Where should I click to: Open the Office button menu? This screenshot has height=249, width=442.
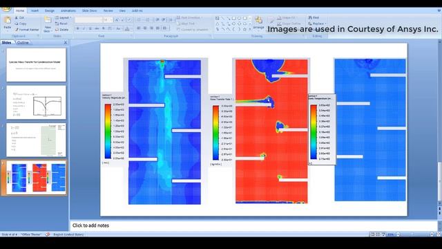click(x=6, y=10)
